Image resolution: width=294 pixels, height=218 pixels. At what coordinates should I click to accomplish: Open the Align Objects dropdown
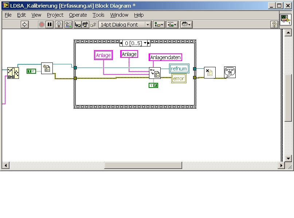159,24
